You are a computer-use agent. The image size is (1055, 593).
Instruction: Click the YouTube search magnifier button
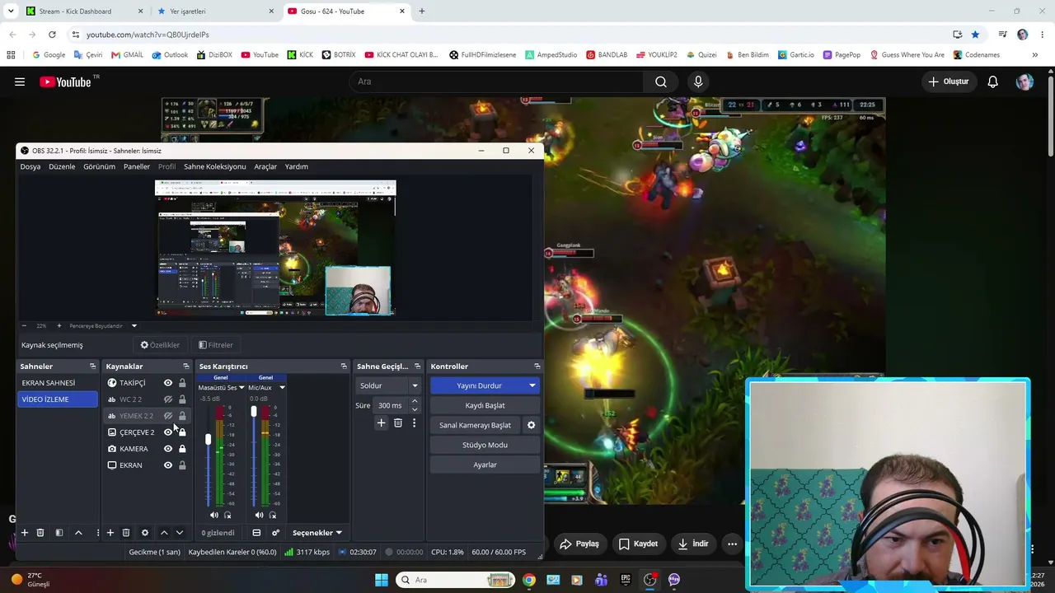[661, 82]
